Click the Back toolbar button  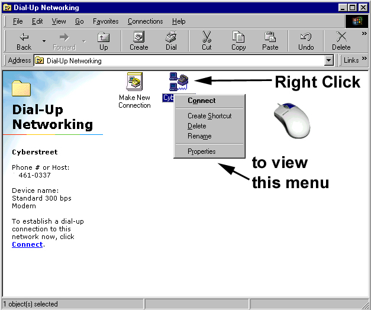pyautogui.click(x=24, y=40)
